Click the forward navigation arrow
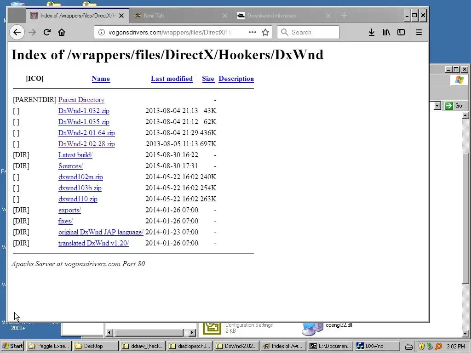The image size is (471, 353). (x=32, y=32)
